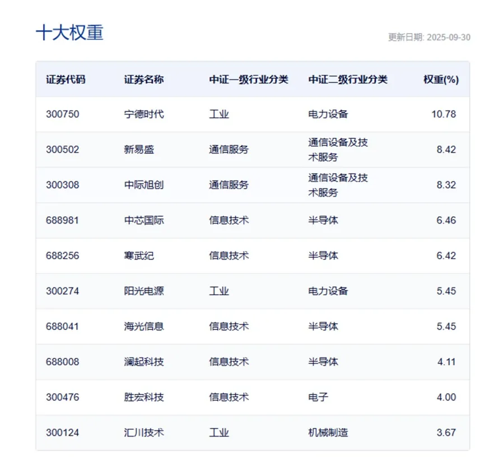Viewport: 485px width, 460px height.
Task: Select the weight value 8.42
Action: click(446, 150)
